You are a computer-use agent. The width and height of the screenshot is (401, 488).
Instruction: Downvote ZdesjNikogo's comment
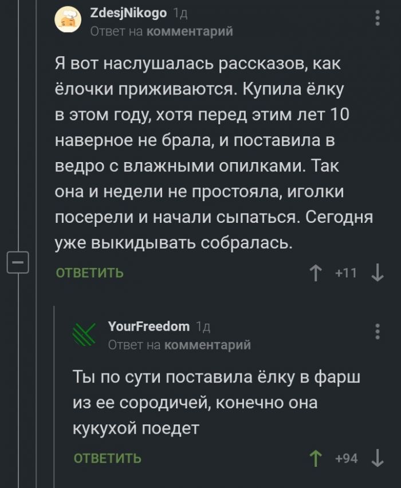point(378,273)
